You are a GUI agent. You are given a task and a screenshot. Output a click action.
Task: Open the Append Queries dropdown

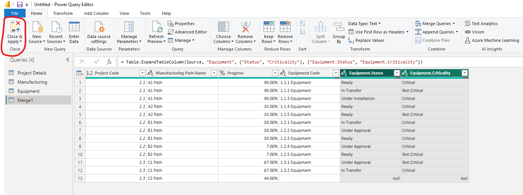pos(457,32)
